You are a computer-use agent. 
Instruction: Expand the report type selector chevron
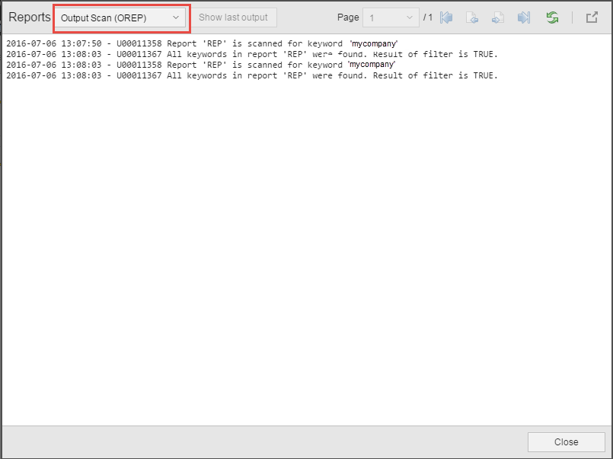tap(176, 17)
